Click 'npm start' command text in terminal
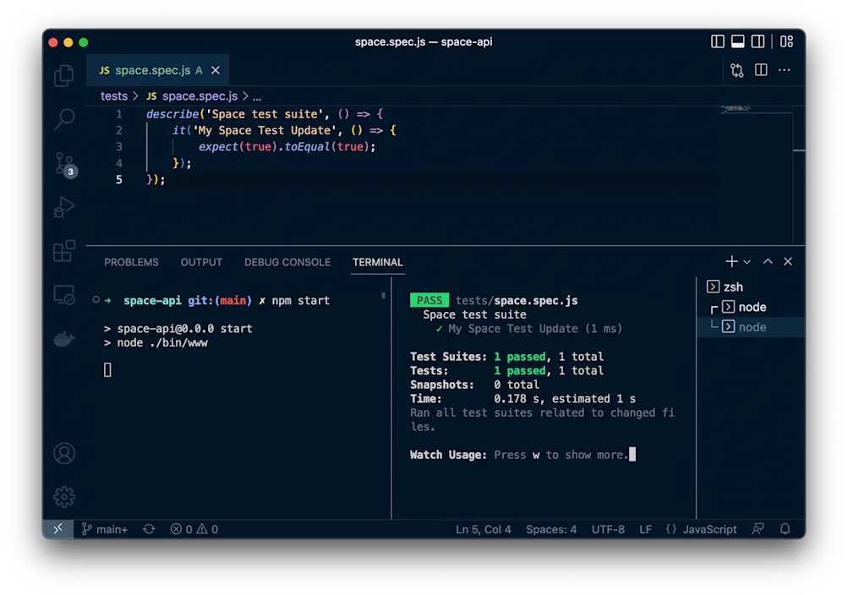 [301, 301]
